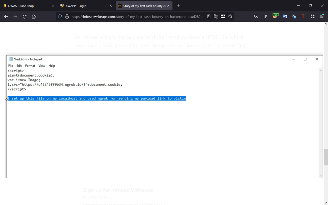The height and width of the screenshot is (205, 328).
Task: Click the URL address field
Action: pos(138,17)
